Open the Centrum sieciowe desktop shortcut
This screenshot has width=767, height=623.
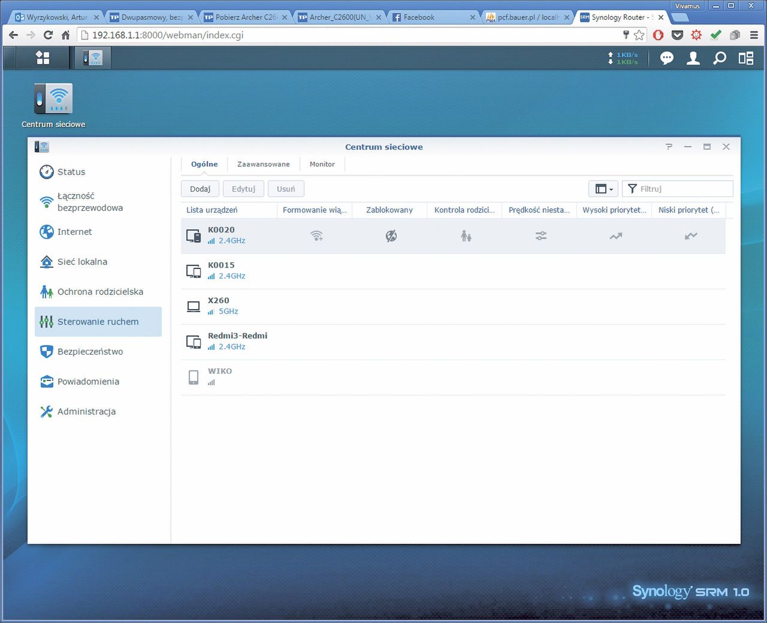(x=53, y=106)
